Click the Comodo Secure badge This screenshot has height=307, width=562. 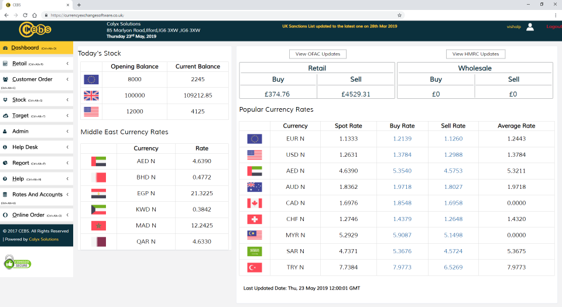click(x=18, y=263)
